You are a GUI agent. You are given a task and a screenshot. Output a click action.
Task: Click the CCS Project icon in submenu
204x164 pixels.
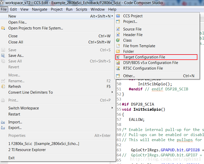click(x=118, y=16)
